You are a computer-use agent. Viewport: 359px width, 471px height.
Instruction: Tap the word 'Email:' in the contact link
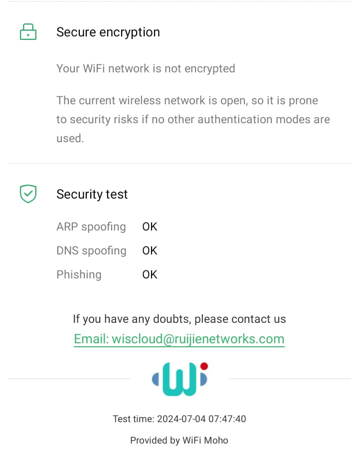pyautogui.click(x=91, y=339)
